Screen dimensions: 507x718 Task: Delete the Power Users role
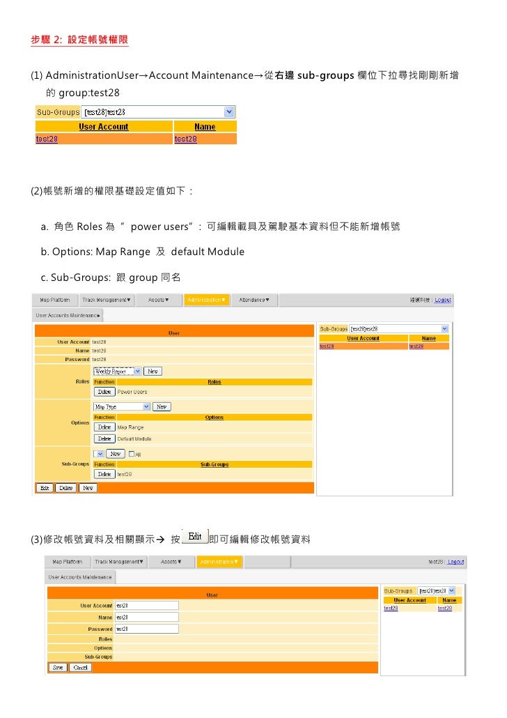tap(104, 392)
